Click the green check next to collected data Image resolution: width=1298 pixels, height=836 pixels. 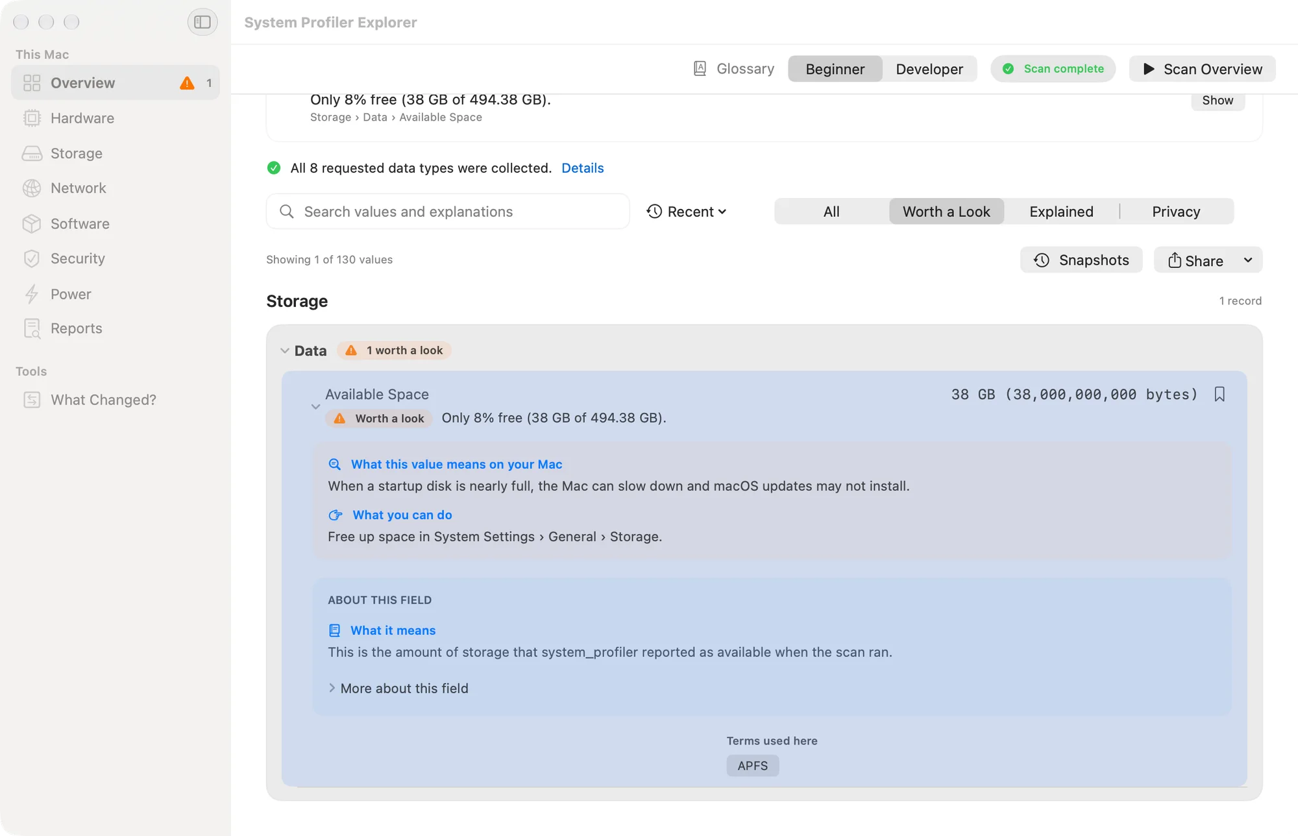(274, 168)
